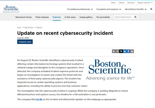The width and height of the screenshot is (155, 108).
Task: Switch to Press releases tab
Action: [42, 17]
